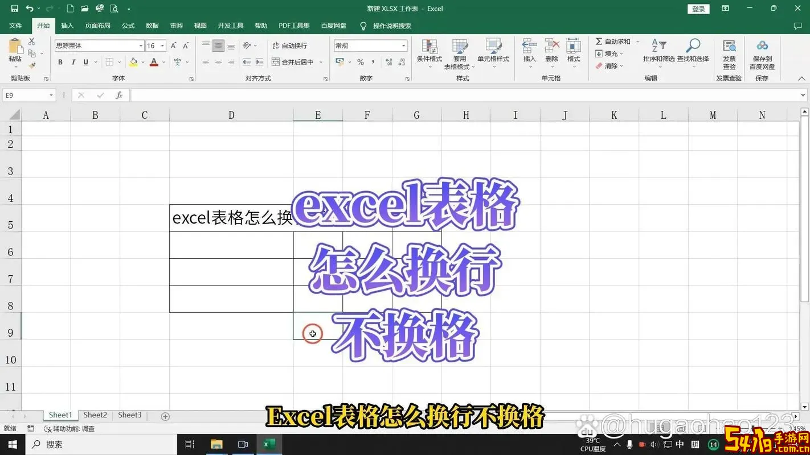Click the 登录 sign-in button
810x455 pixels.
(x=698, y=9)
